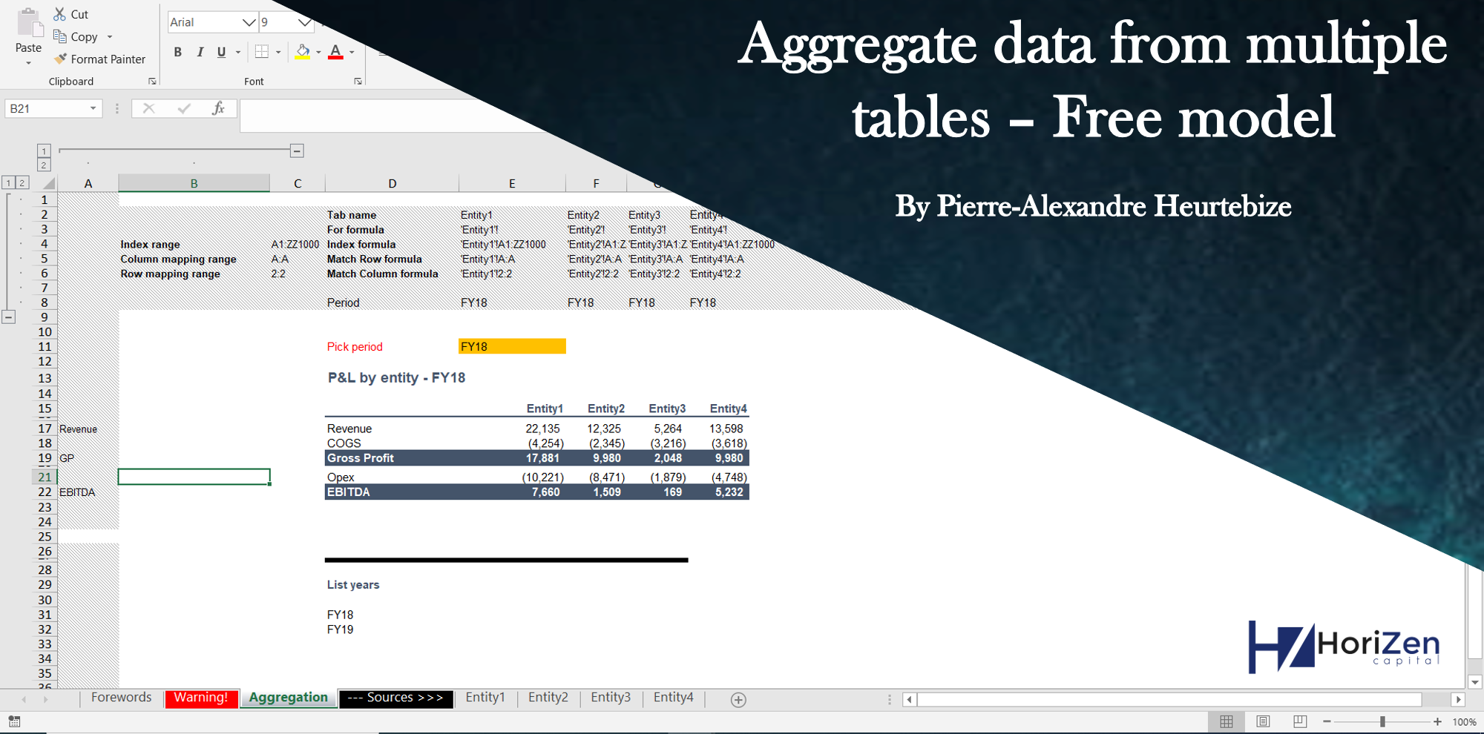This screenshot has height=734, width=1484.
Task: Click previous sheet navigation arrow
Action: coord(24,699)
